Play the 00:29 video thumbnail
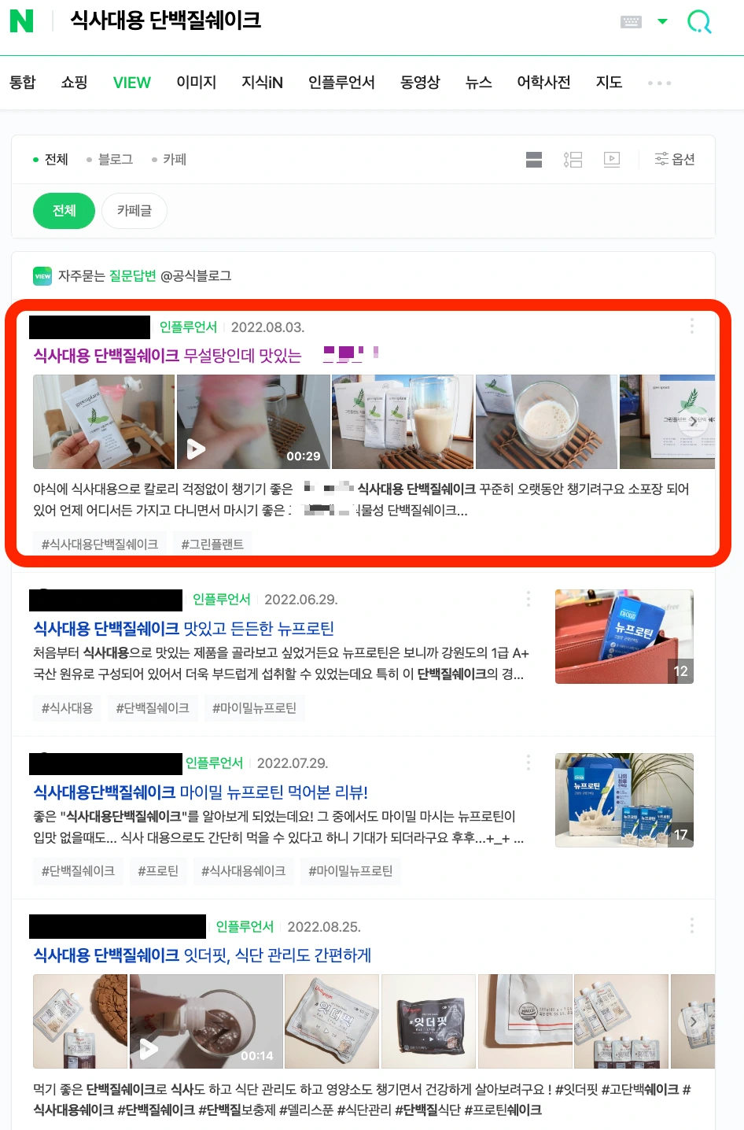744x1130 pixels. coord(253,422)
